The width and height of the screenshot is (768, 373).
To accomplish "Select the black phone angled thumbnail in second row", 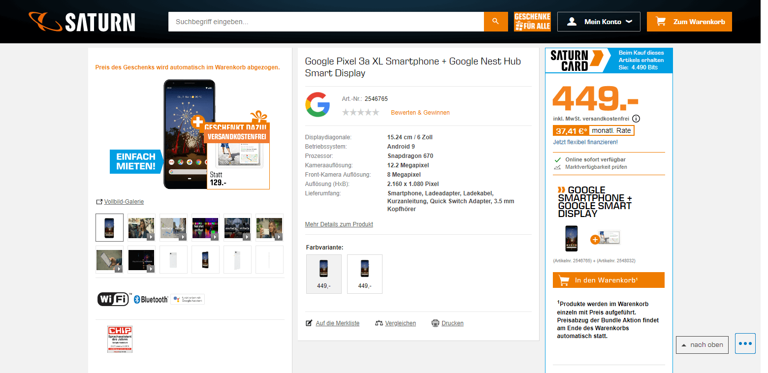I will coord(205,259).
